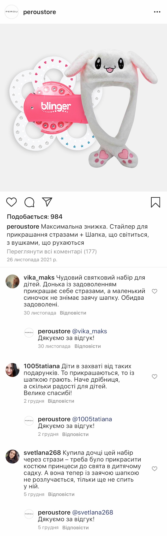Reply to svetlana268's comment
The image size is (167, 536).
pyautogui.click(x=61, y=494)
